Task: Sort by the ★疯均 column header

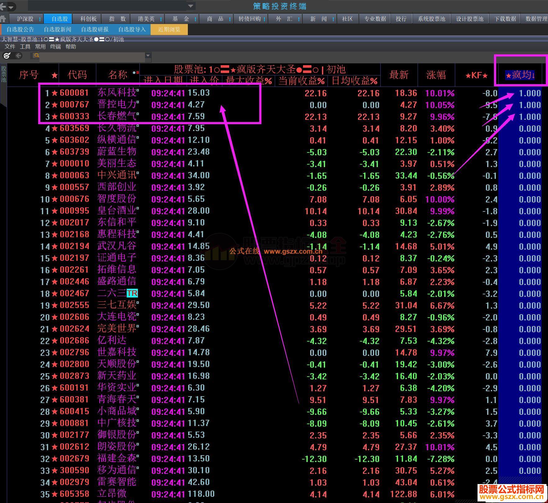Action: [x=520, y=75]
